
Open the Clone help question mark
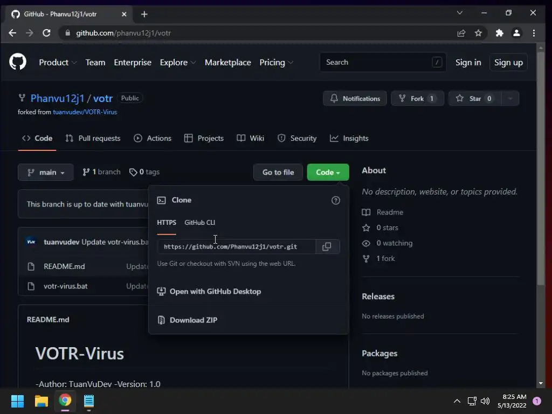335,201
